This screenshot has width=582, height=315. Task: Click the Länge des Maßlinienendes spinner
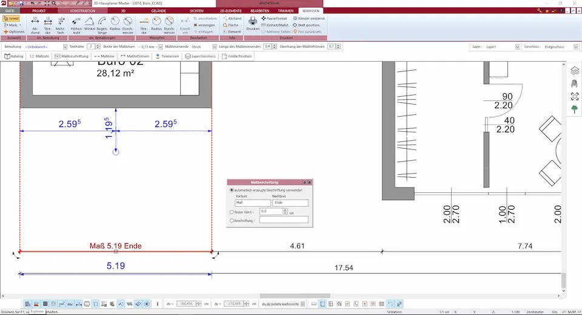[x=274, y=47]
